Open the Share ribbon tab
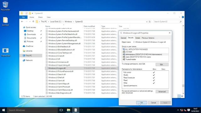This screenshot has height=113, width=201. pos(40,17)
